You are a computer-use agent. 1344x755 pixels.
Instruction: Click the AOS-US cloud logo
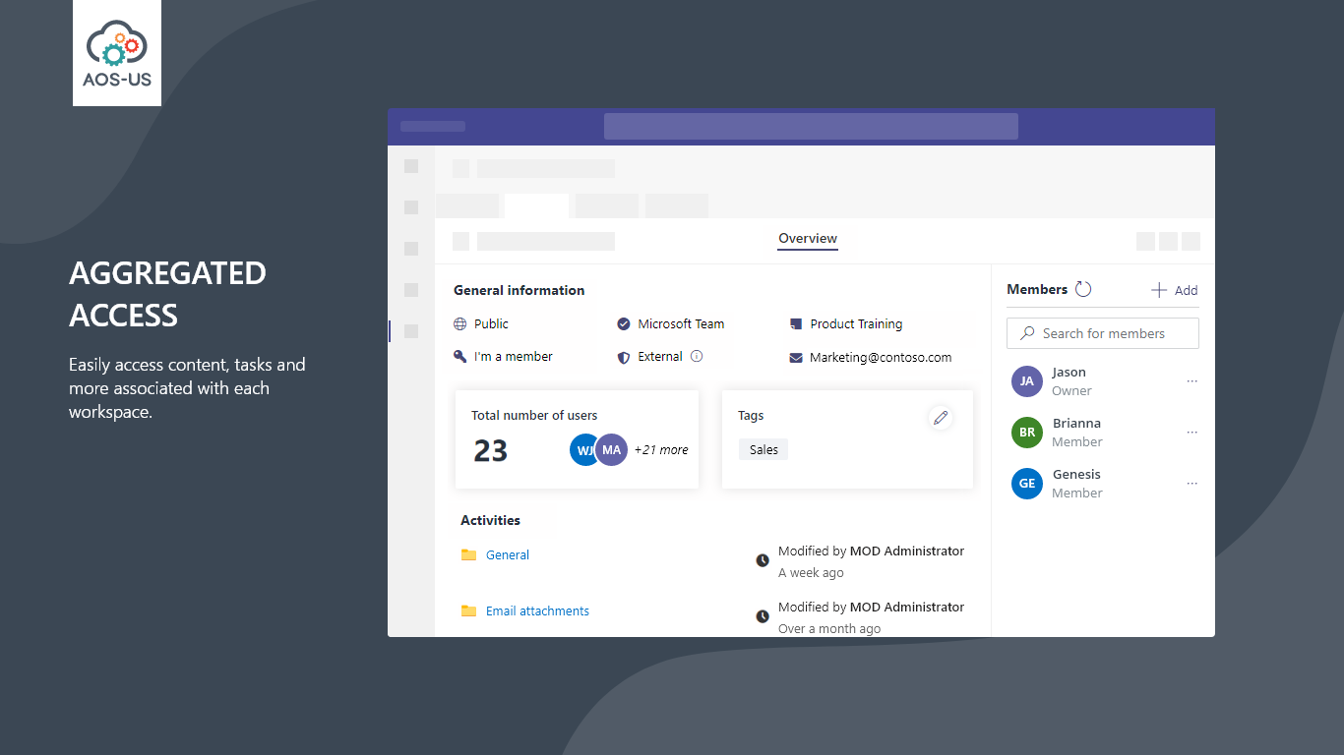pyautogui.click(x=117, y=53)
